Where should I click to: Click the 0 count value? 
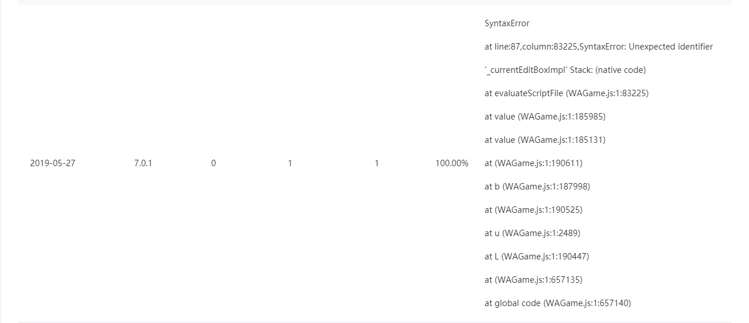tap(213, 163)
